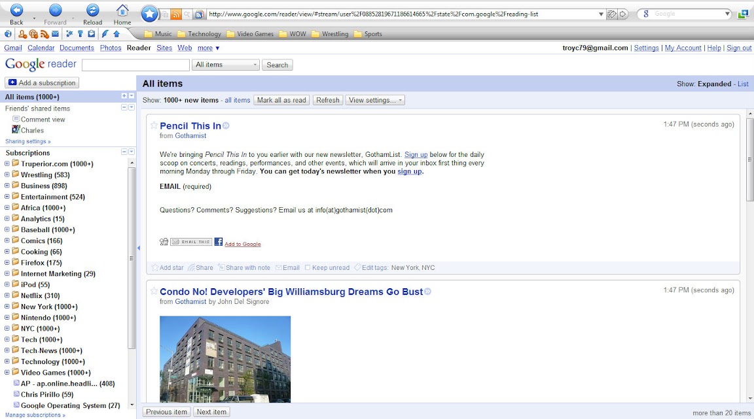Click the blue mail envelope toolbar icon
This screenshot has width=754, height=419.
pos(55,33)
